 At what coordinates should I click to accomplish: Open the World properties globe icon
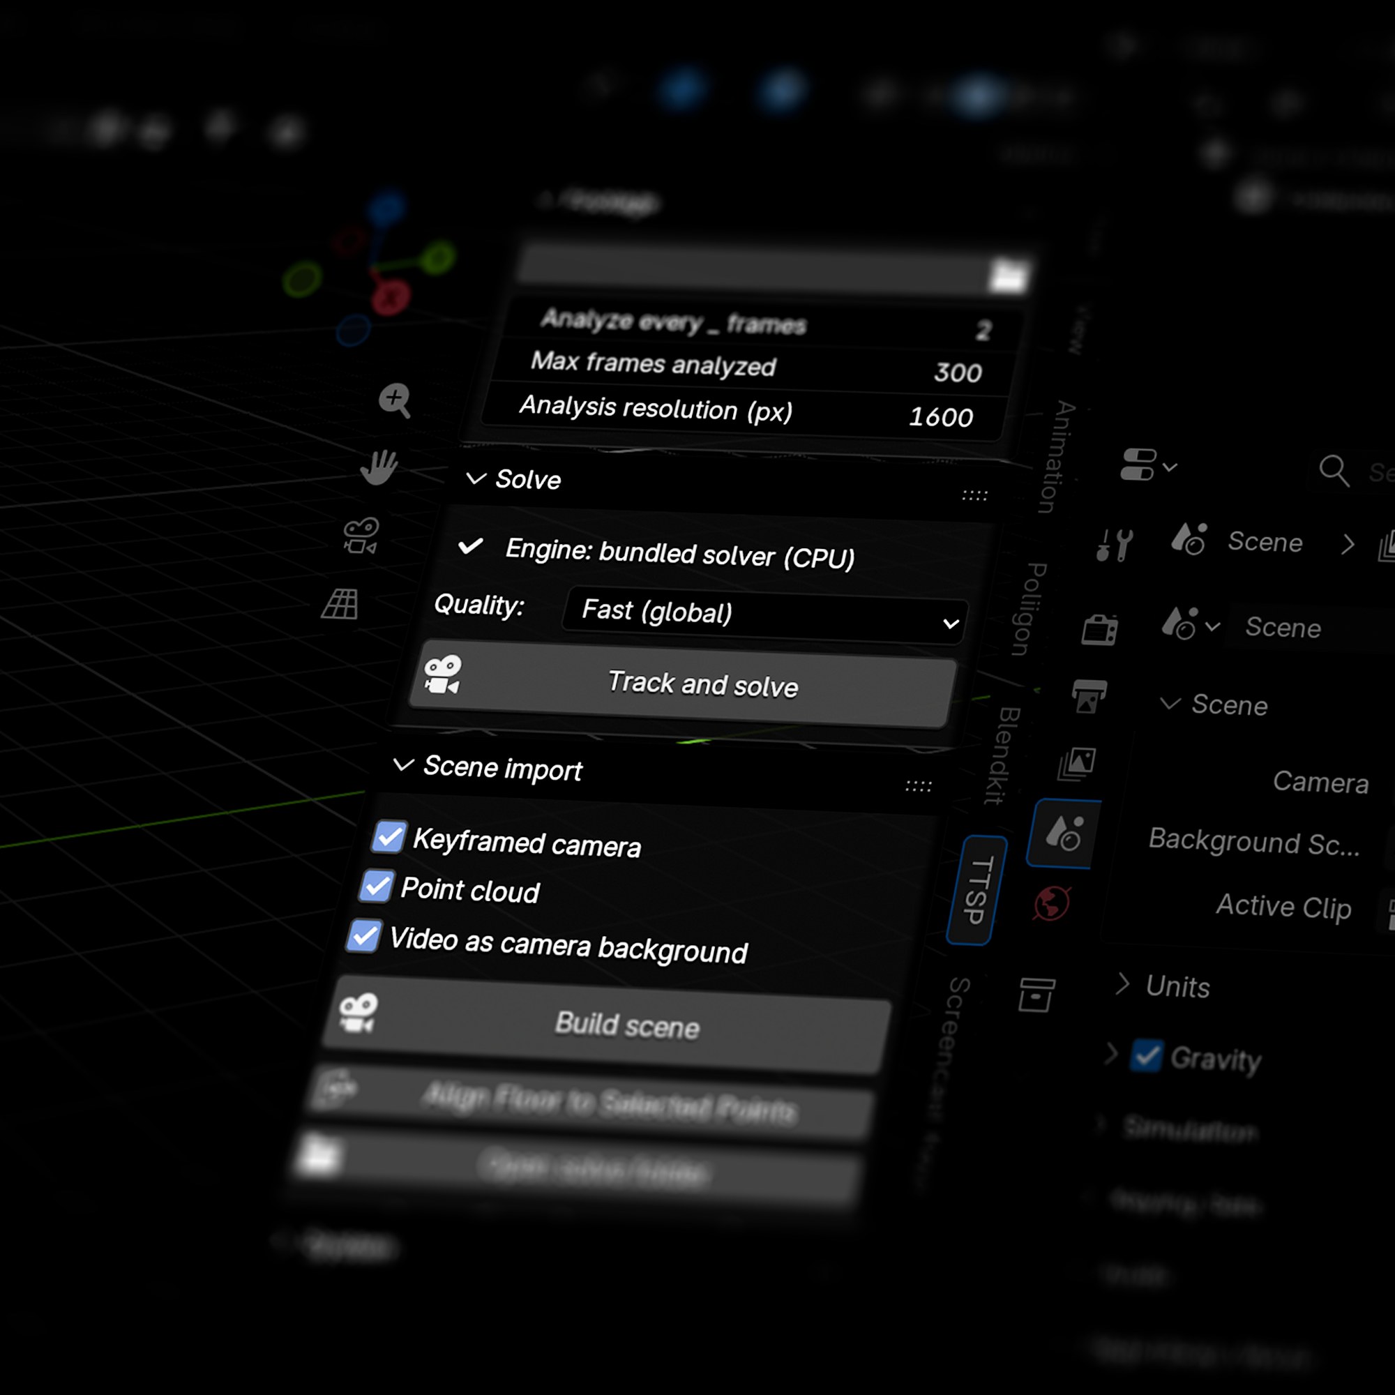(1051, 903)
